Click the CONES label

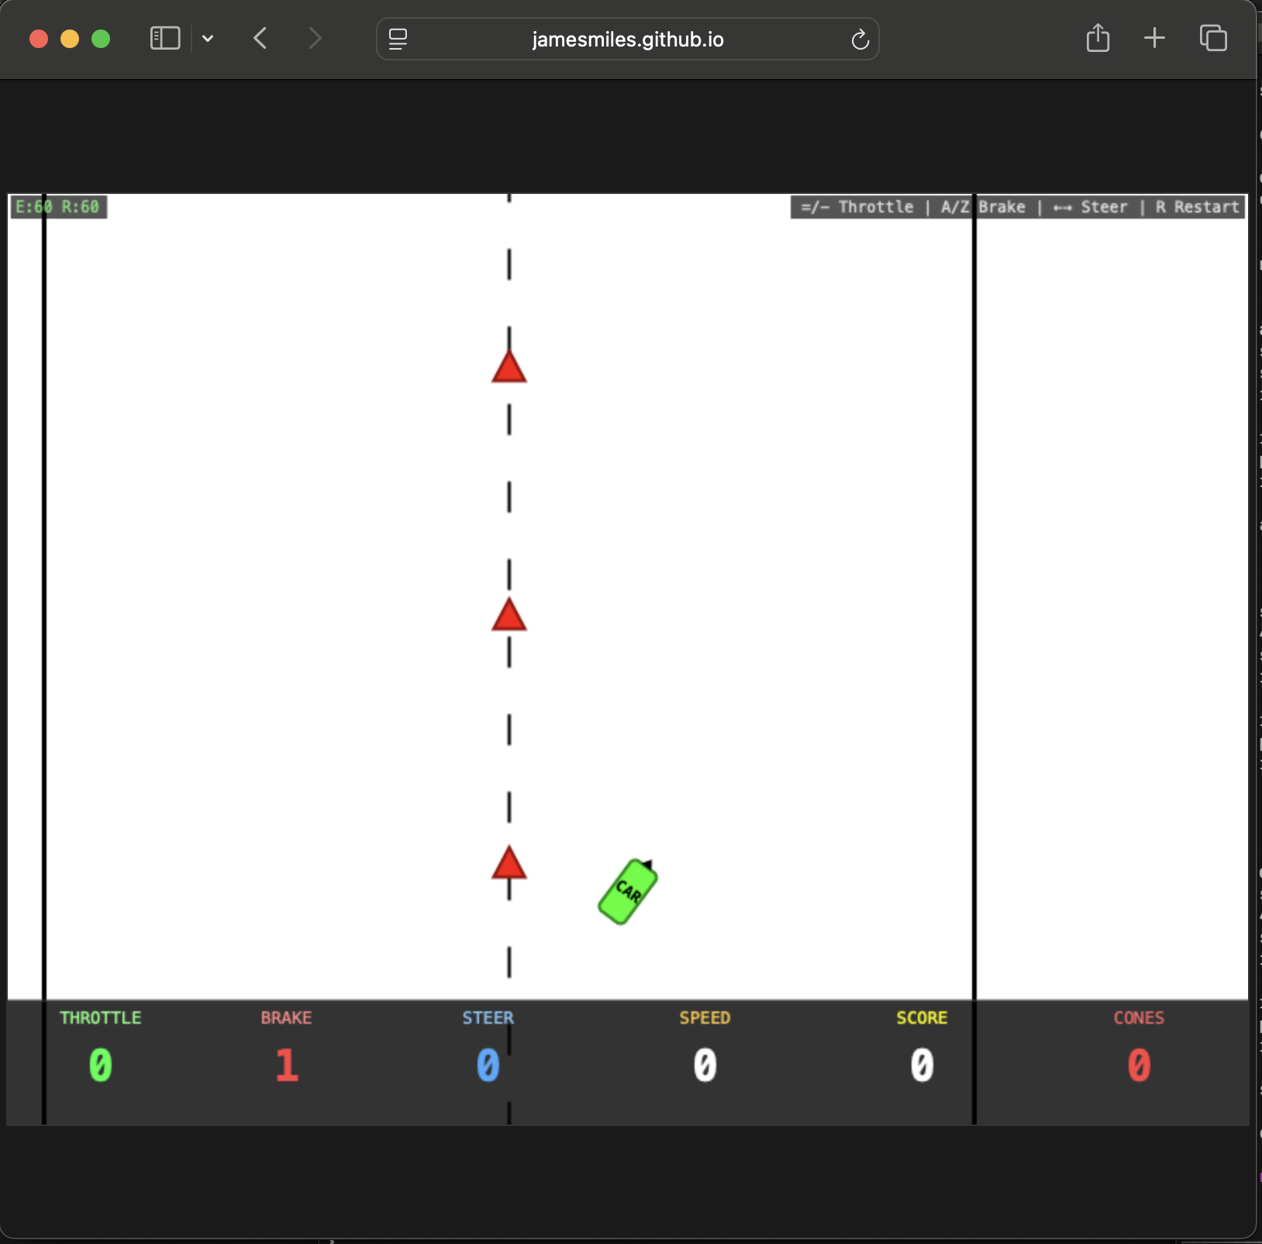1139,1018
